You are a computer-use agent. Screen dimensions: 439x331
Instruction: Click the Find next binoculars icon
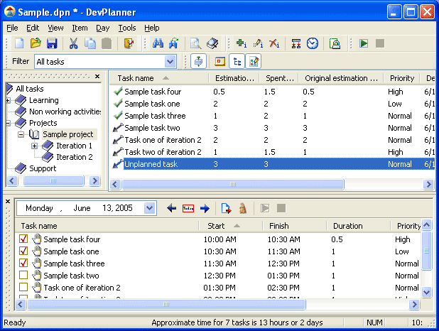[x=174, y=43]
